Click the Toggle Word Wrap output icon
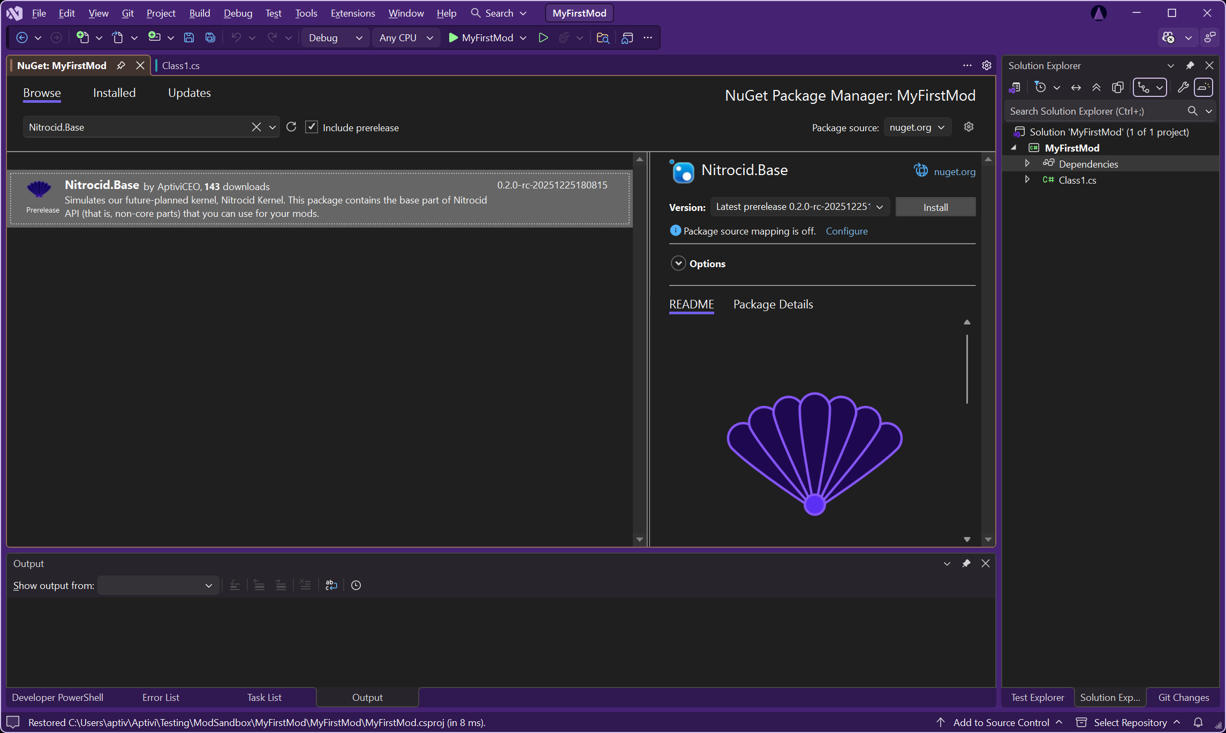The image size is (1226, 733). pos(331,585)
